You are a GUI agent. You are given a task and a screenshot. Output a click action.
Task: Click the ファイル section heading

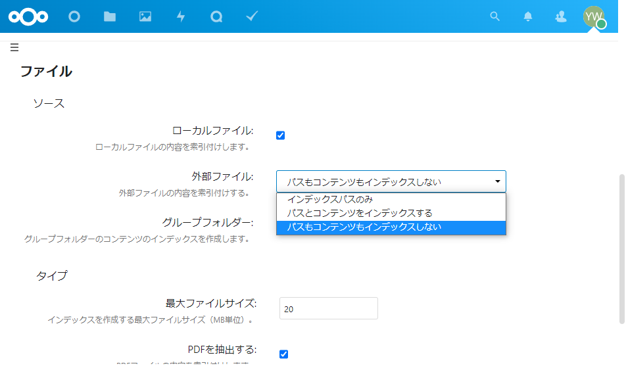point(46,72)
